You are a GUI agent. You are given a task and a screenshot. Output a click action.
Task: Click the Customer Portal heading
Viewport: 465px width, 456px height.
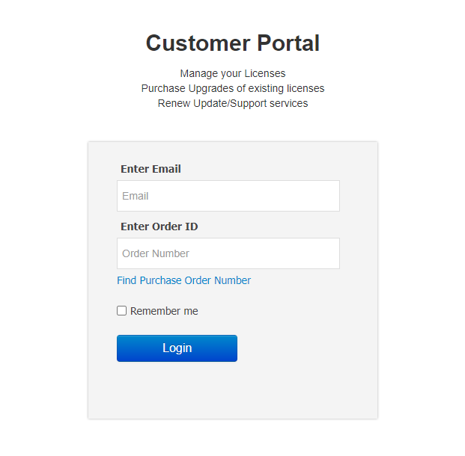232,43
